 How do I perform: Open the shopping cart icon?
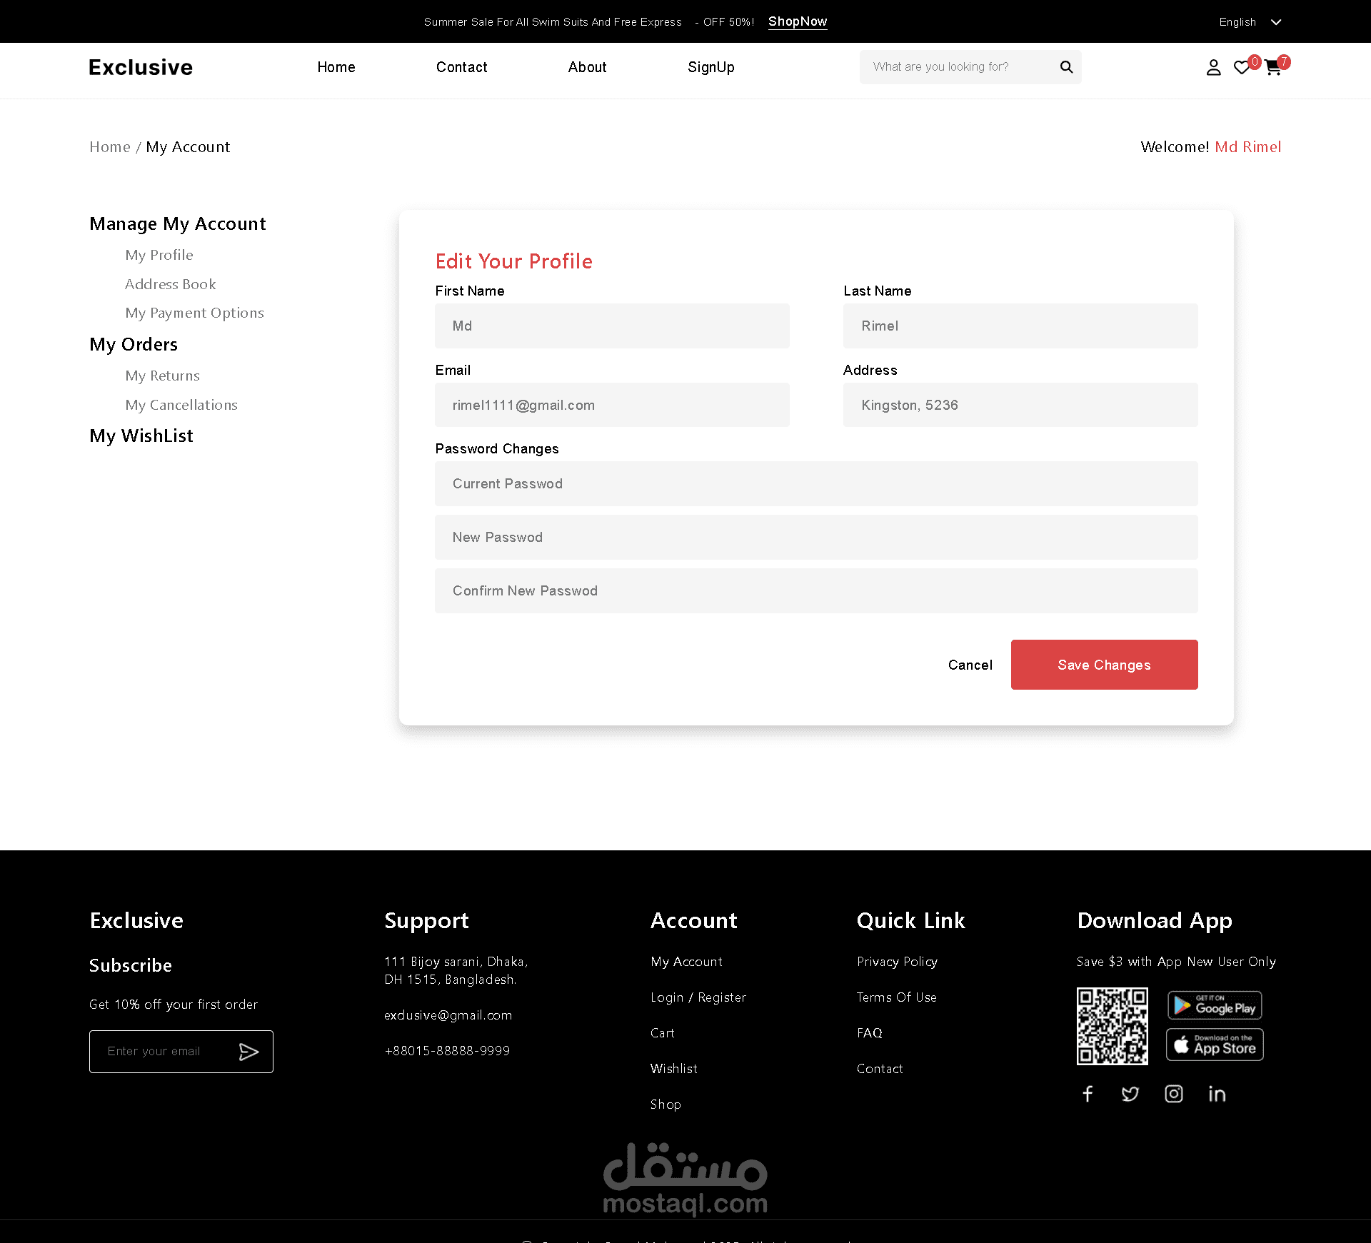1273,69
